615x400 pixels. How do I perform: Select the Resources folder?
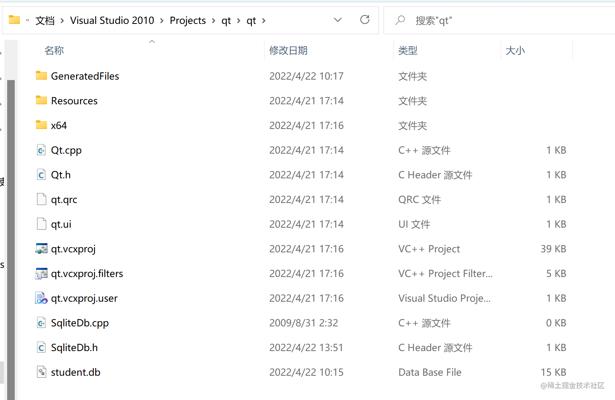coord(74,100)
